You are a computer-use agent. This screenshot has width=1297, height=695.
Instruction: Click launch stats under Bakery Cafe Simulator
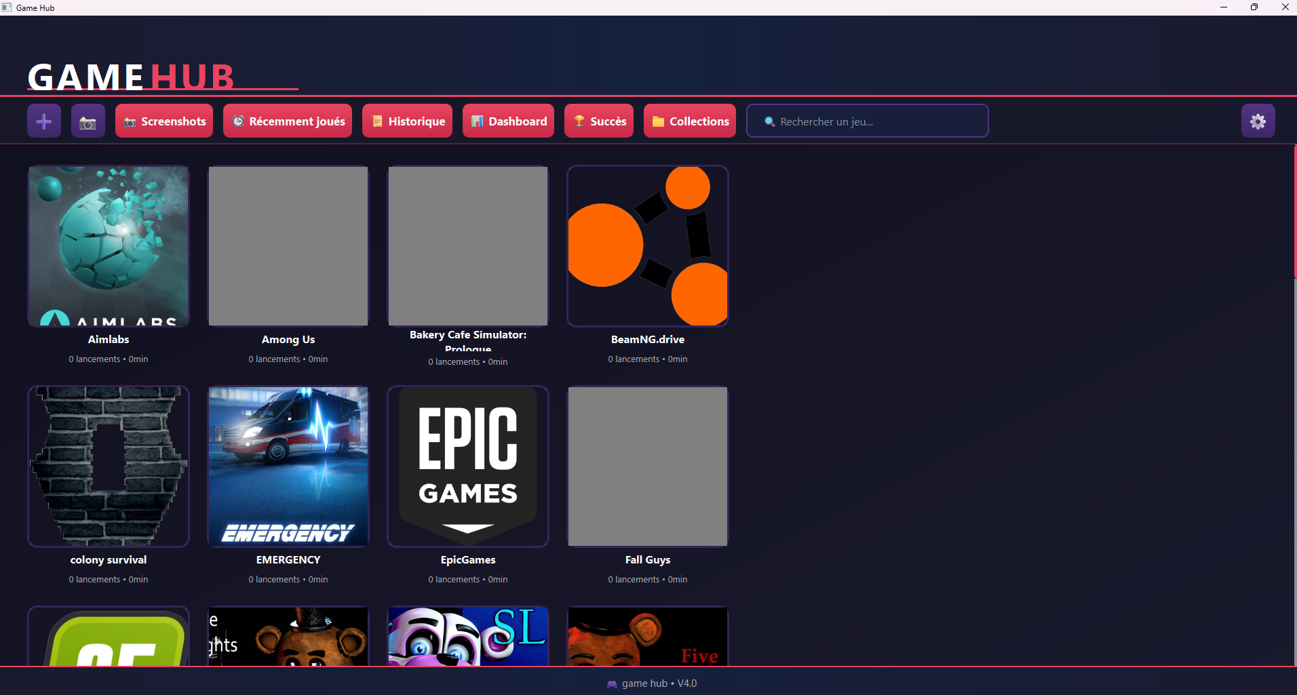point(468,362)
